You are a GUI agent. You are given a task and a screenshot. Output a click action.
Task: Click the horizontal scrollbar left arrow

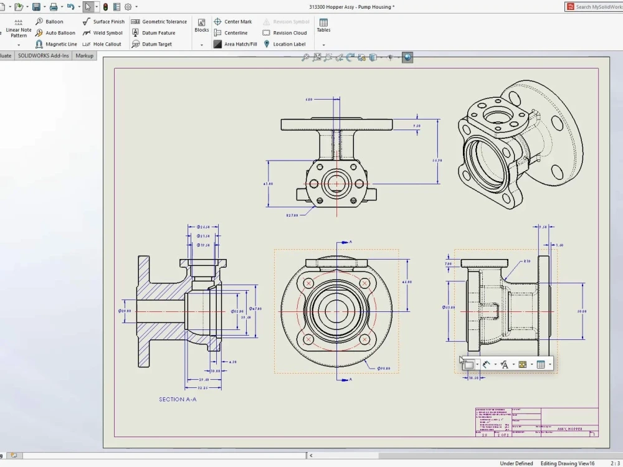click(x=311, y=456)
